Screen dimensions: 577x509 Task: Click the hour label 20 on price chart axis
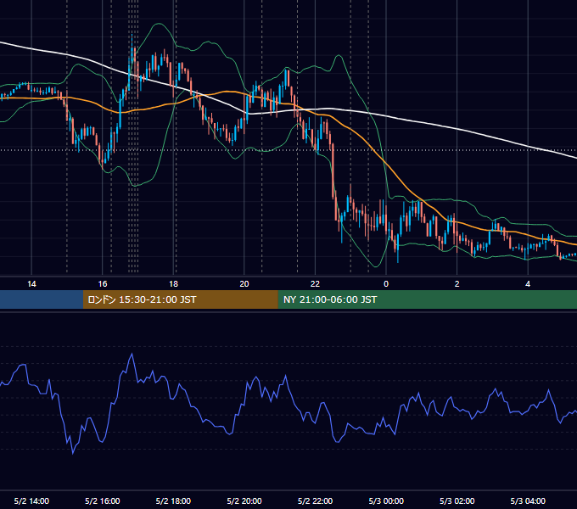(244, 284)
